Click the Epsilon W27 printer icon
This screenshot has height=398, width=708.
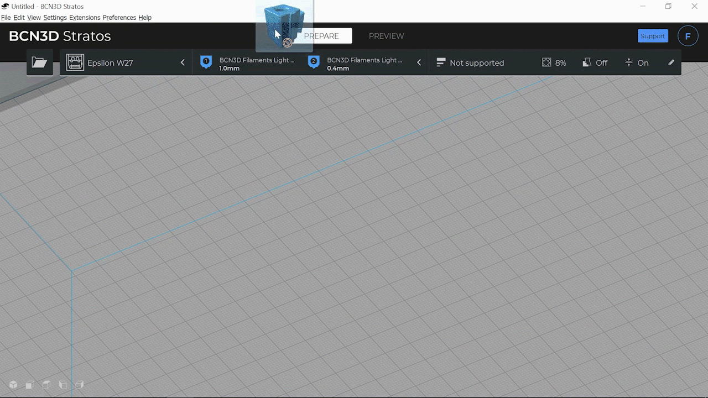[x=75, y=62]
